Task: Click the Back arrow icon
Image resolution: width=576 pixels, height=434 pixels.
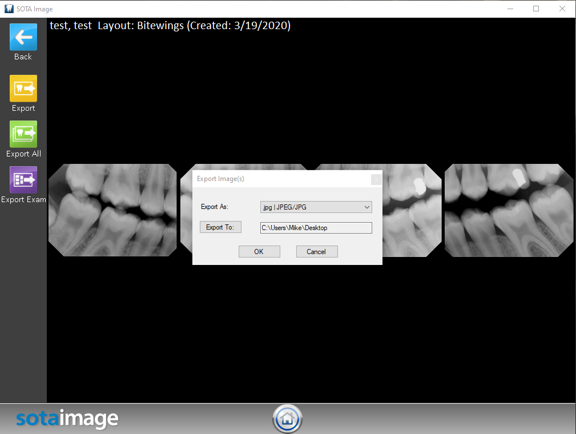Action: [x=23, y=38]
